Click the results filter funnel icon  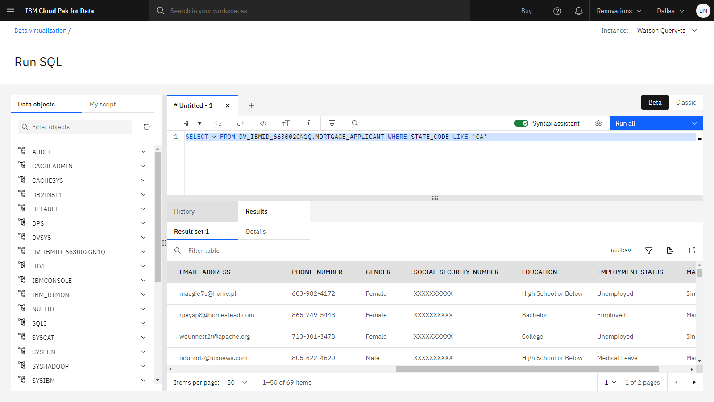(649, 251)
